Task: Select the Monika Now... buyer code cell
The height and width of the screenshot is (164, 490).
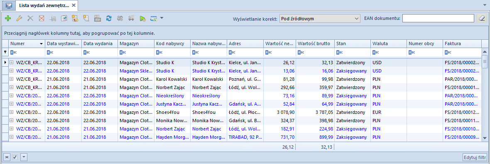Action: [x=172, y=121]
